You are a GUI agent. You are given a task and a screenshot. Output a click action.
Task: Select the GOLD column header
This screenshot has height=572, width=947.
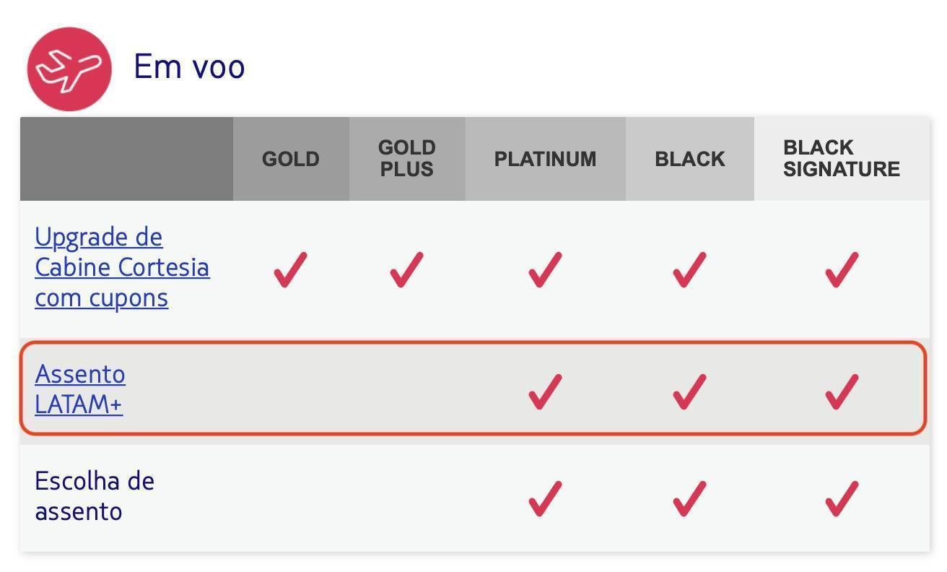291,159
